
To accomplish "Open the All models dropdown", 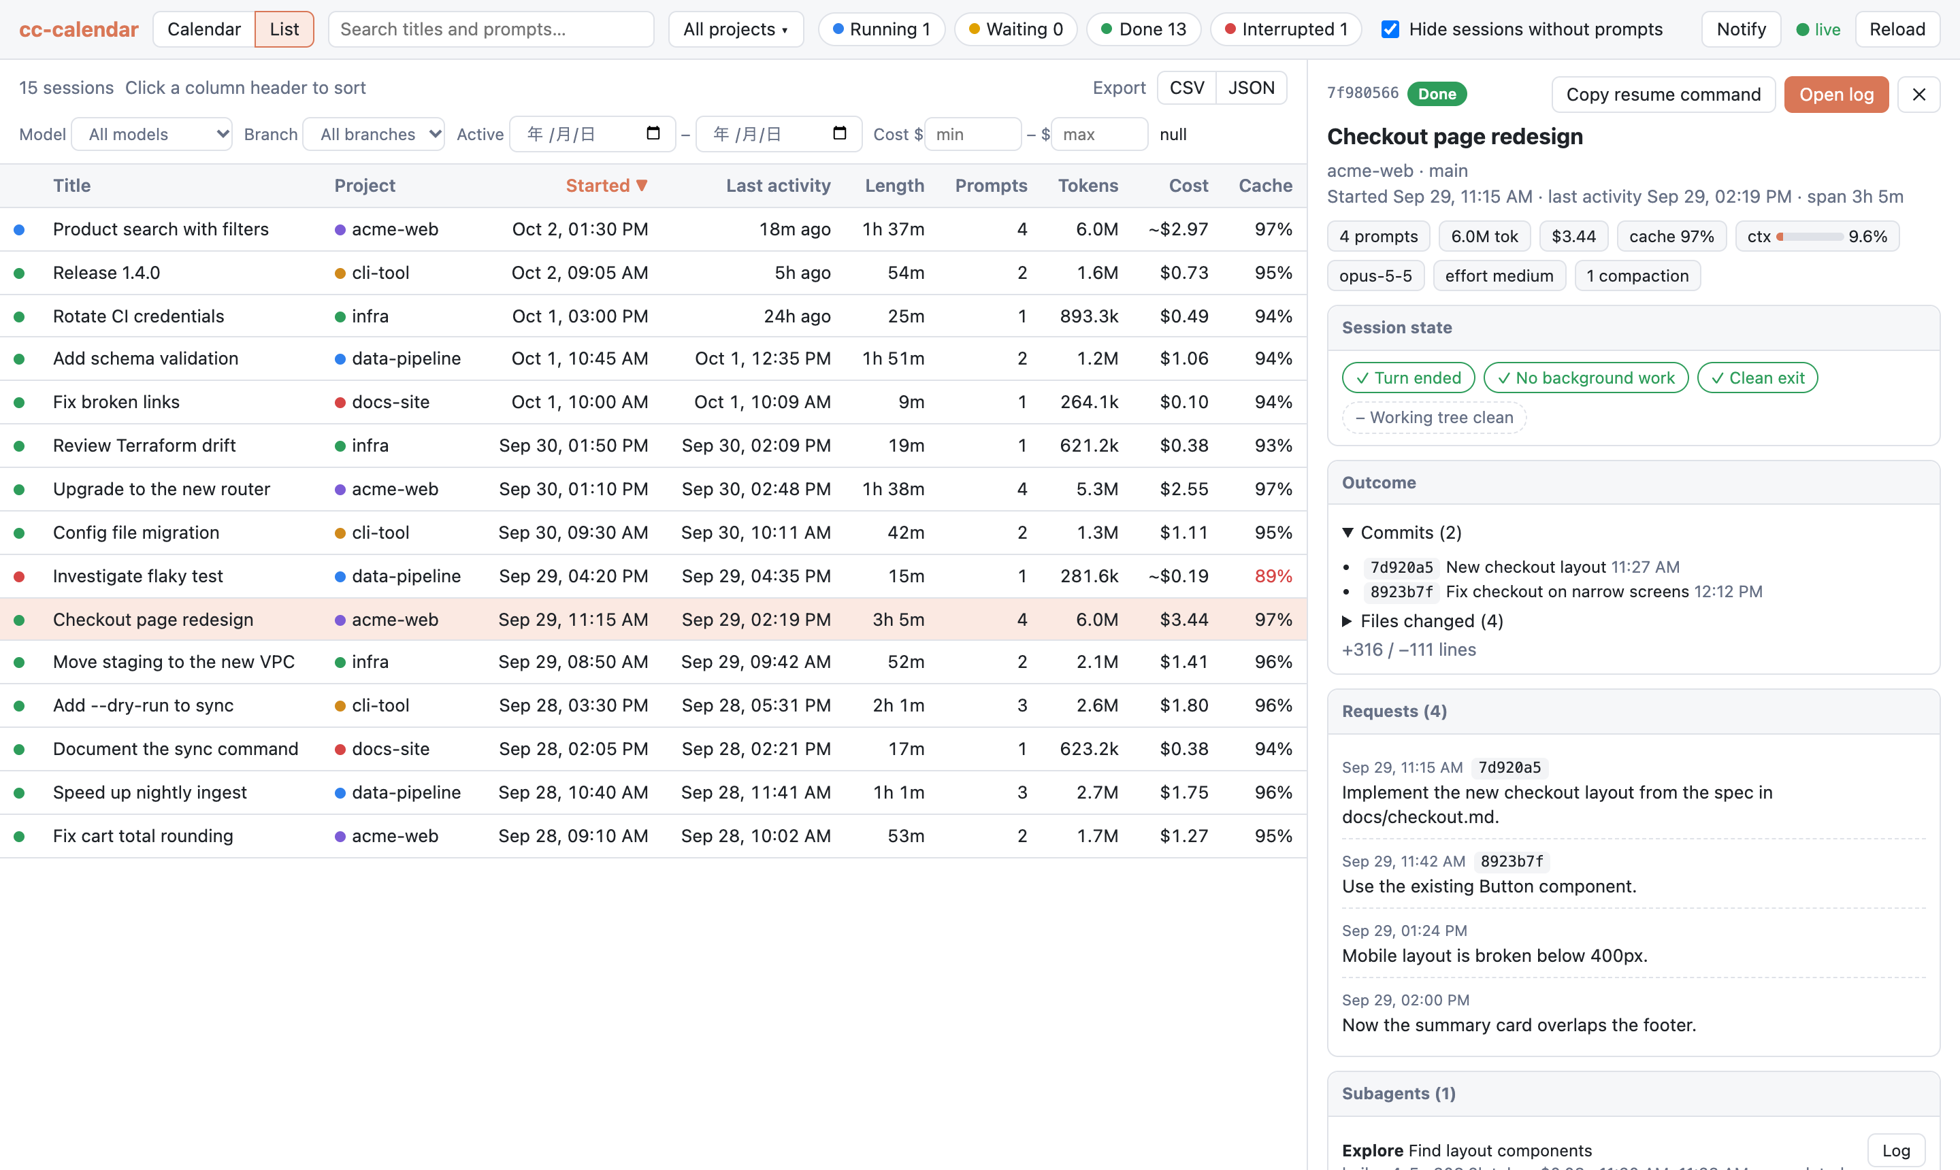I will [152, 134].
